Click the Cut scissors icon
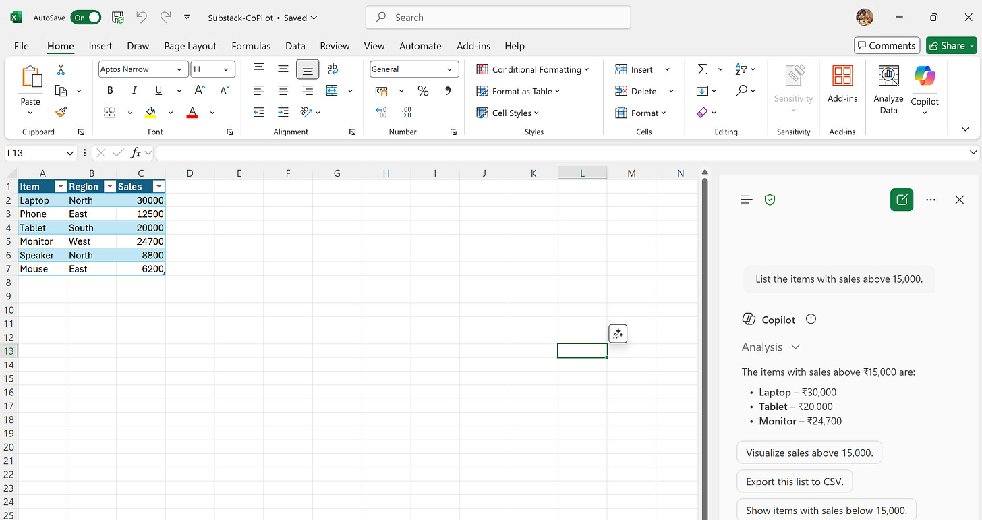Image resolution: width=982 pixels, height=520 pixels. [x=61, y=69]
